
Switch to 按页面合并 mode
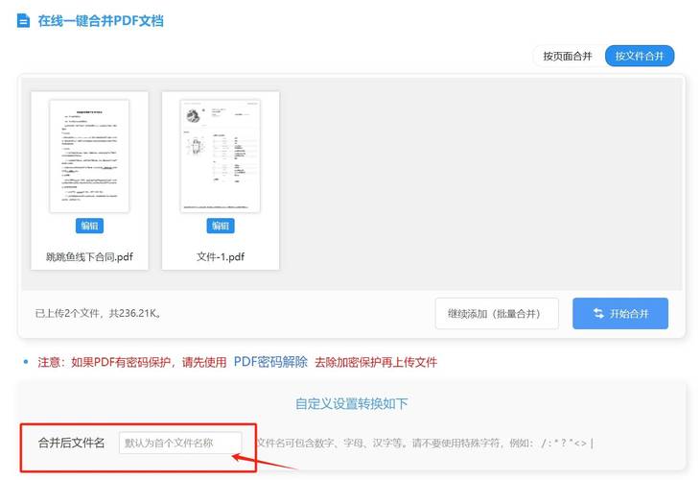(x=568, y=57)
